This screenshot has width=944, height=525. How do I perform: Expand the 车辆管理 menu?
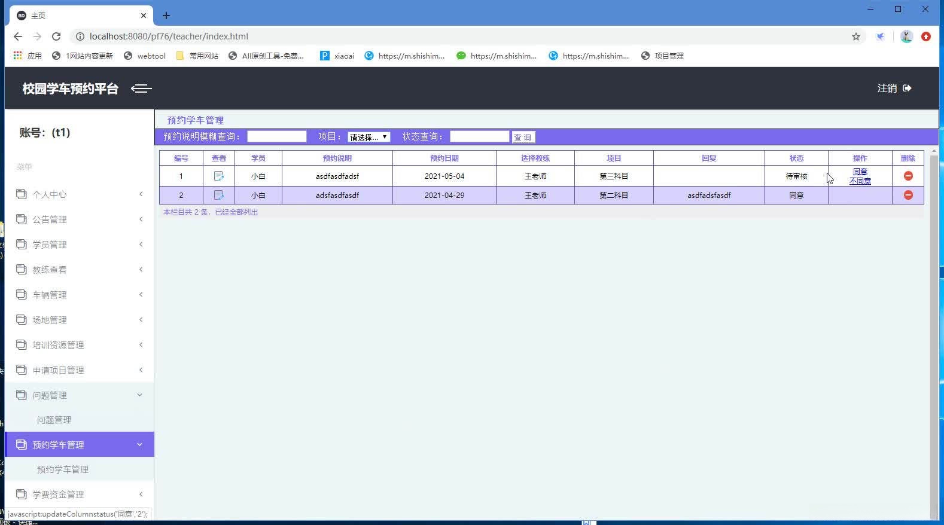[x=80, y=295]
